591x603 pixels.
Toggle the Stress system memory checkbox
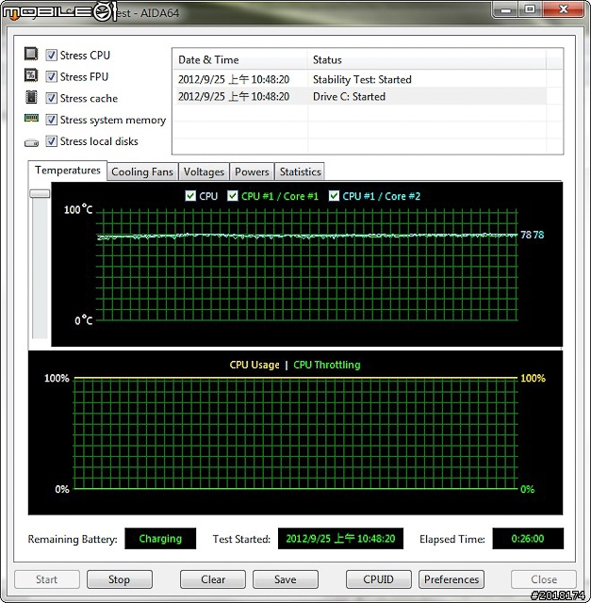(51, 120)
